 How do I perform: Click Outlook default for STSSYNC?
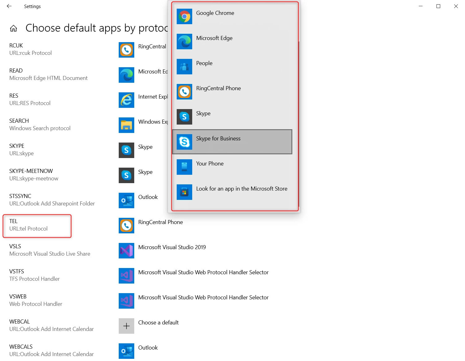tap(148, 197)
